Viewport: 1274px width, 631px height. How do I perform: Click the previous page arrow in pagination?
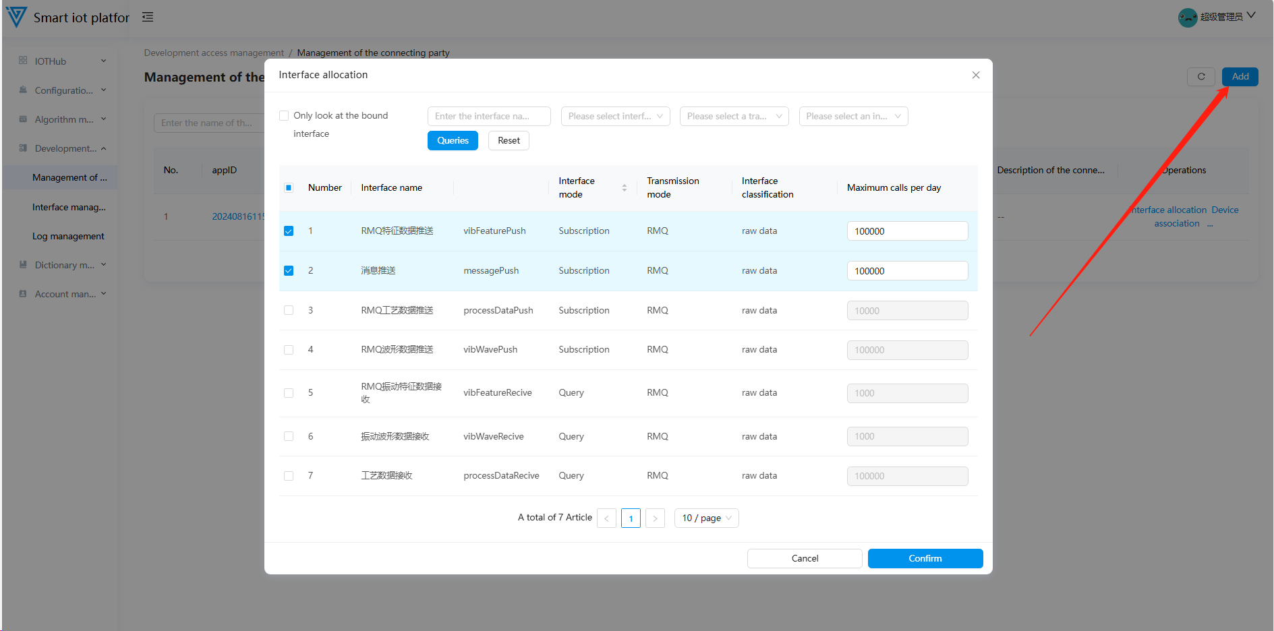pyautogui.click(x=606, y=518)
